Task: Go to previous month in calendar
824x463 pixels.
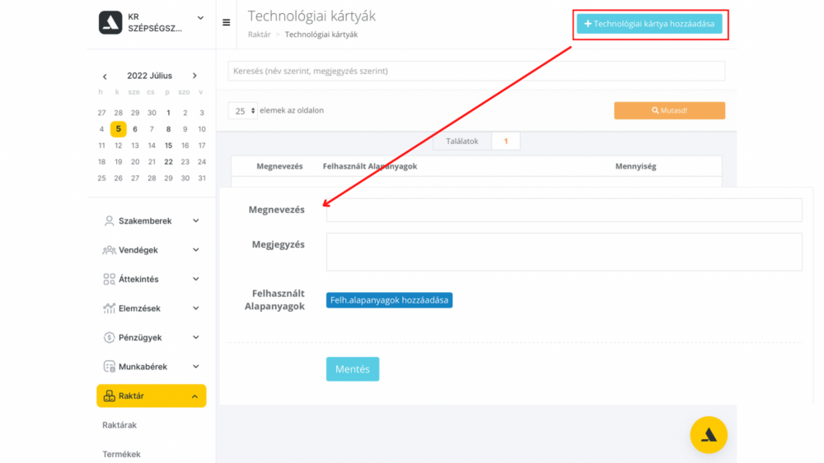Action: (x=105, y=76)
